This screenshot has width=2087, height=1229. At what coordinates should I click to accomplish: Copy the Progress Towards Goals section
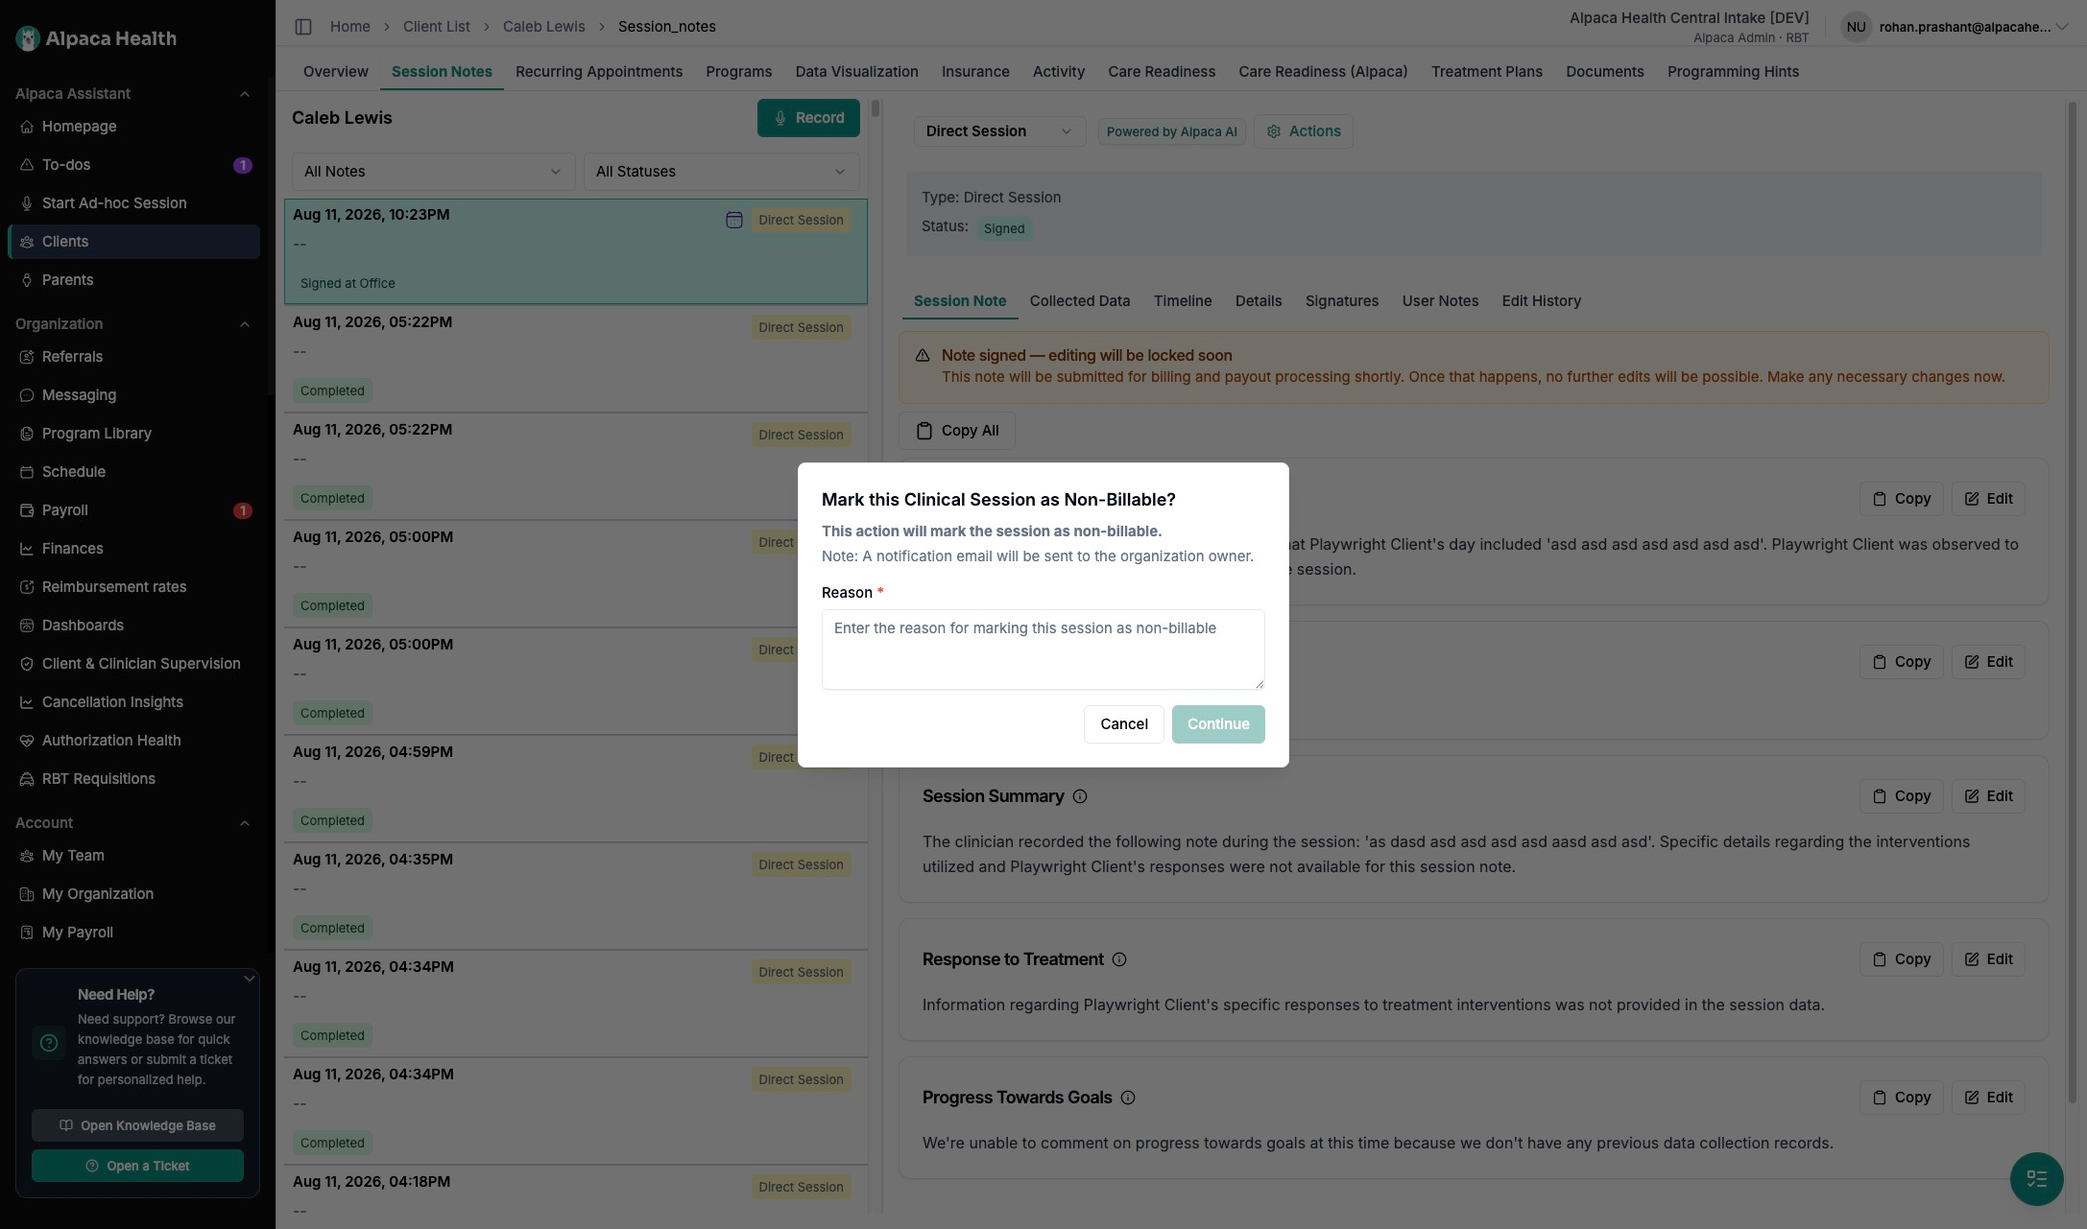click(1901, 1098)
